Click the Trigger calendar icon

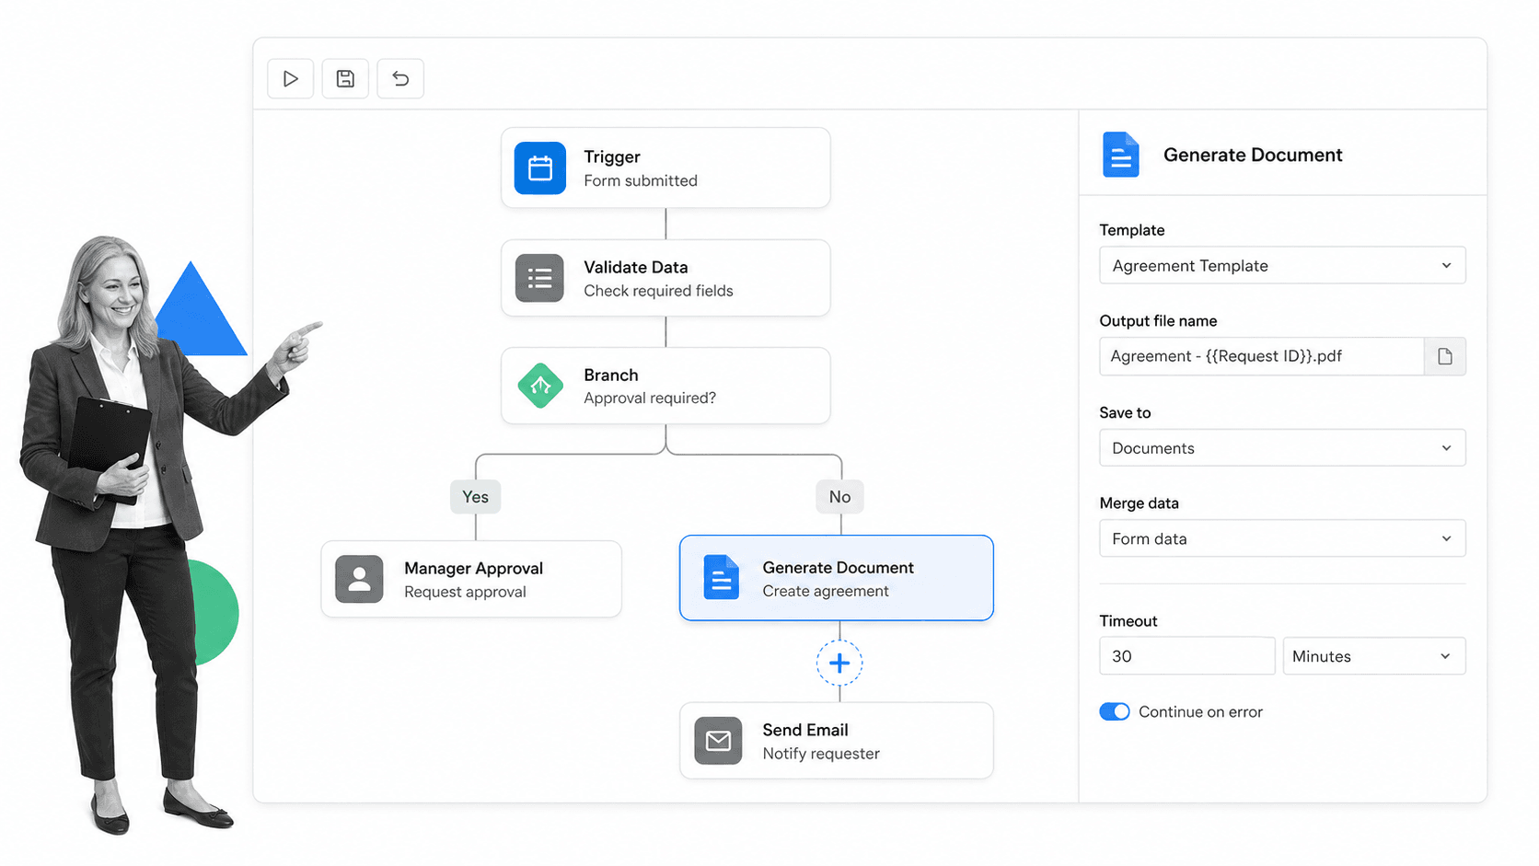540,168
